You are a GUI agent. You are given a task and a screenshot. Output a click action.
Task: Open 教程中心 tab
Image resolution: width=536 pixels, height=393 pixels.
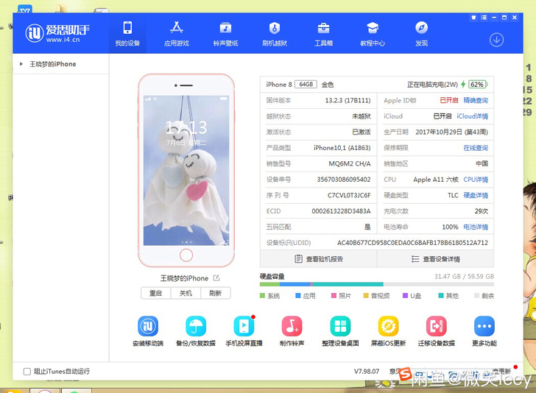pos(373,34)
